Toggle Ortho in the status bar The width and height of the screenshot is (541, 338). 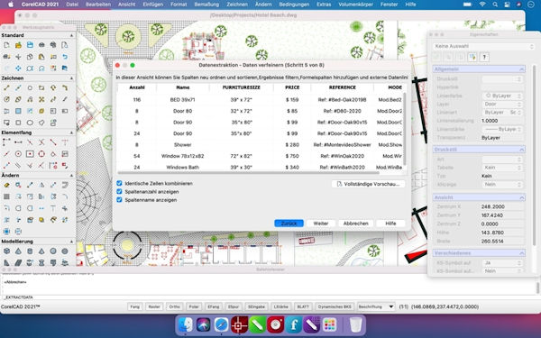[175, 306]
